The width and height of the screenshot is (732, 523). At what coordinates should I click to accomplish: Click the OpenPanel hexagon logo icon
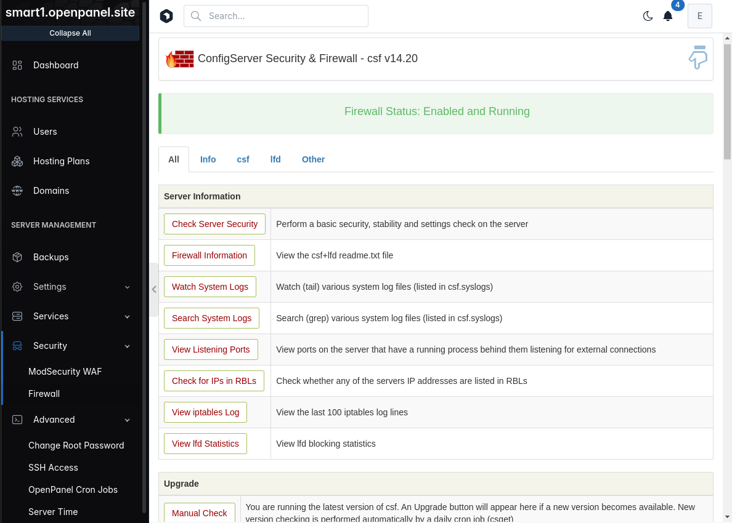166,17
